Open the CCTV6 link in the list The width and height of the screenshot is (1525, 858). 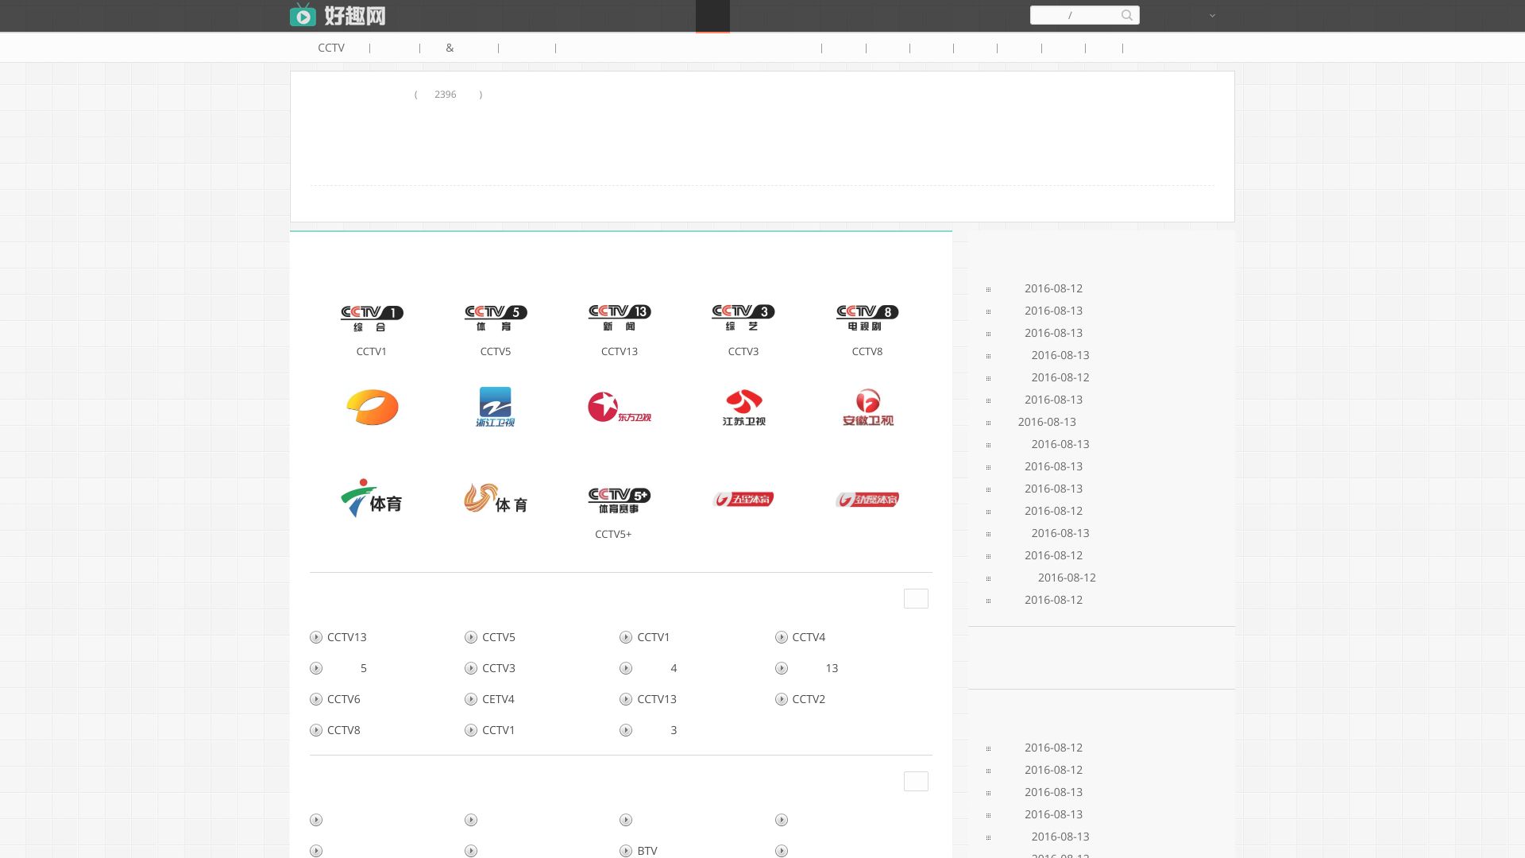click(x=344, y=699)
